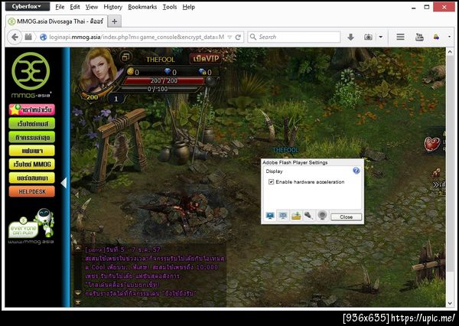Click the bound diamond currency icon
Image resolution: width=459 pixels, height=326 pixels.
(202, 71)
